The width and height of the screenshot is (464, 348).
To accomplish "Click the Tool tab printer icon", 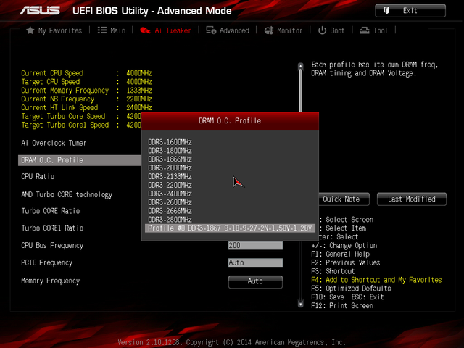I will click(x=364, y=30).
